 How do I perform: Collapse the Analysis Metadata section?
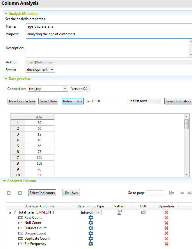tap(6, 14)
